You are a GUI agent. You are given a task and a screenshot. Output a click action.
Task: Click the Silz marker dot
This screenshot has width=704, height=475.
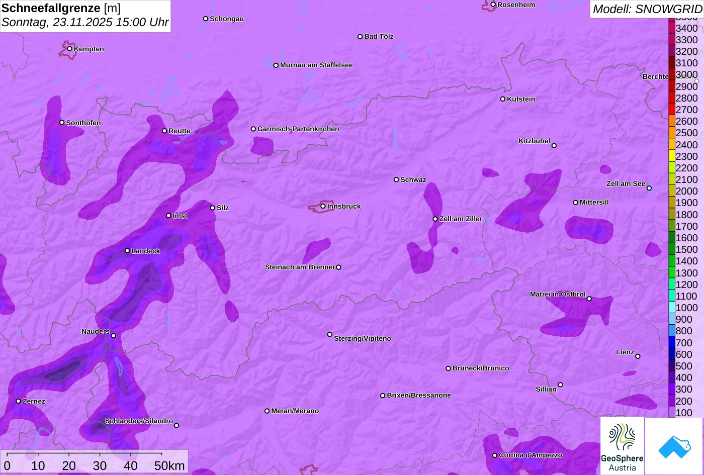tap(213, 208)
